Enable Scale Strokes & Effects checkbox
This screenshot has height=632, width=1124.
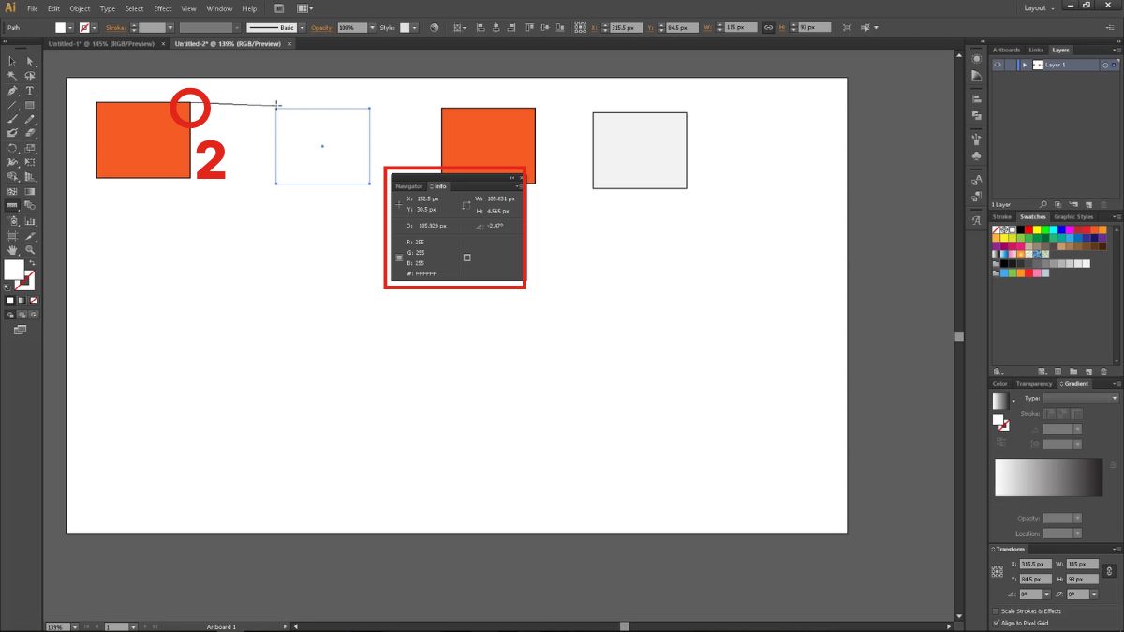(996, 611)
